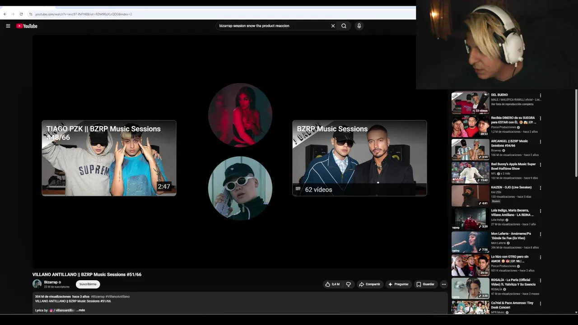Like the video (3,4 M thumbs up)
This screenshot has height=325, width=578.
pos(332,284)
